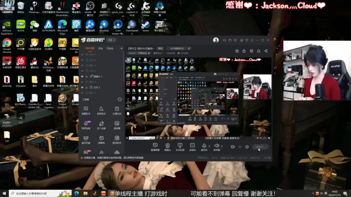Open the 歌词助手 tool
This screenshot has width=351, height=197.
click(117, 140)
